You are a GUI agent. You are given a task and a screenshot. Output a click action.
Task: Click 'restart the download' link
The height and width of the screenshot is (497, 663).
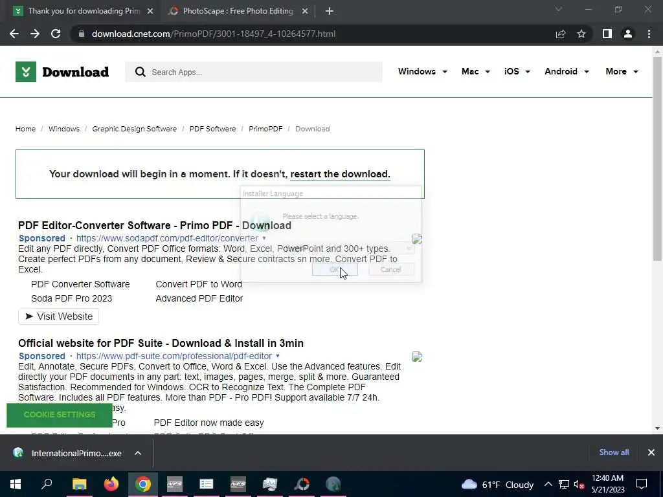click(x=340, y=174)
